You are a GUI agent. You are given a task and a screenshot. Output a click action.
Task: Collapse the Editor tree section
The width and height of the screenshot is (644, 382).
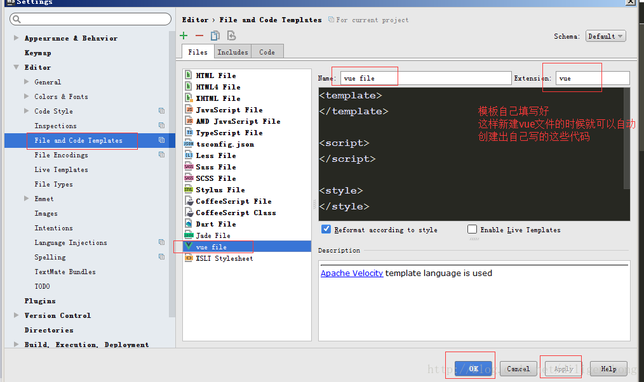click(x=16, y=67)
